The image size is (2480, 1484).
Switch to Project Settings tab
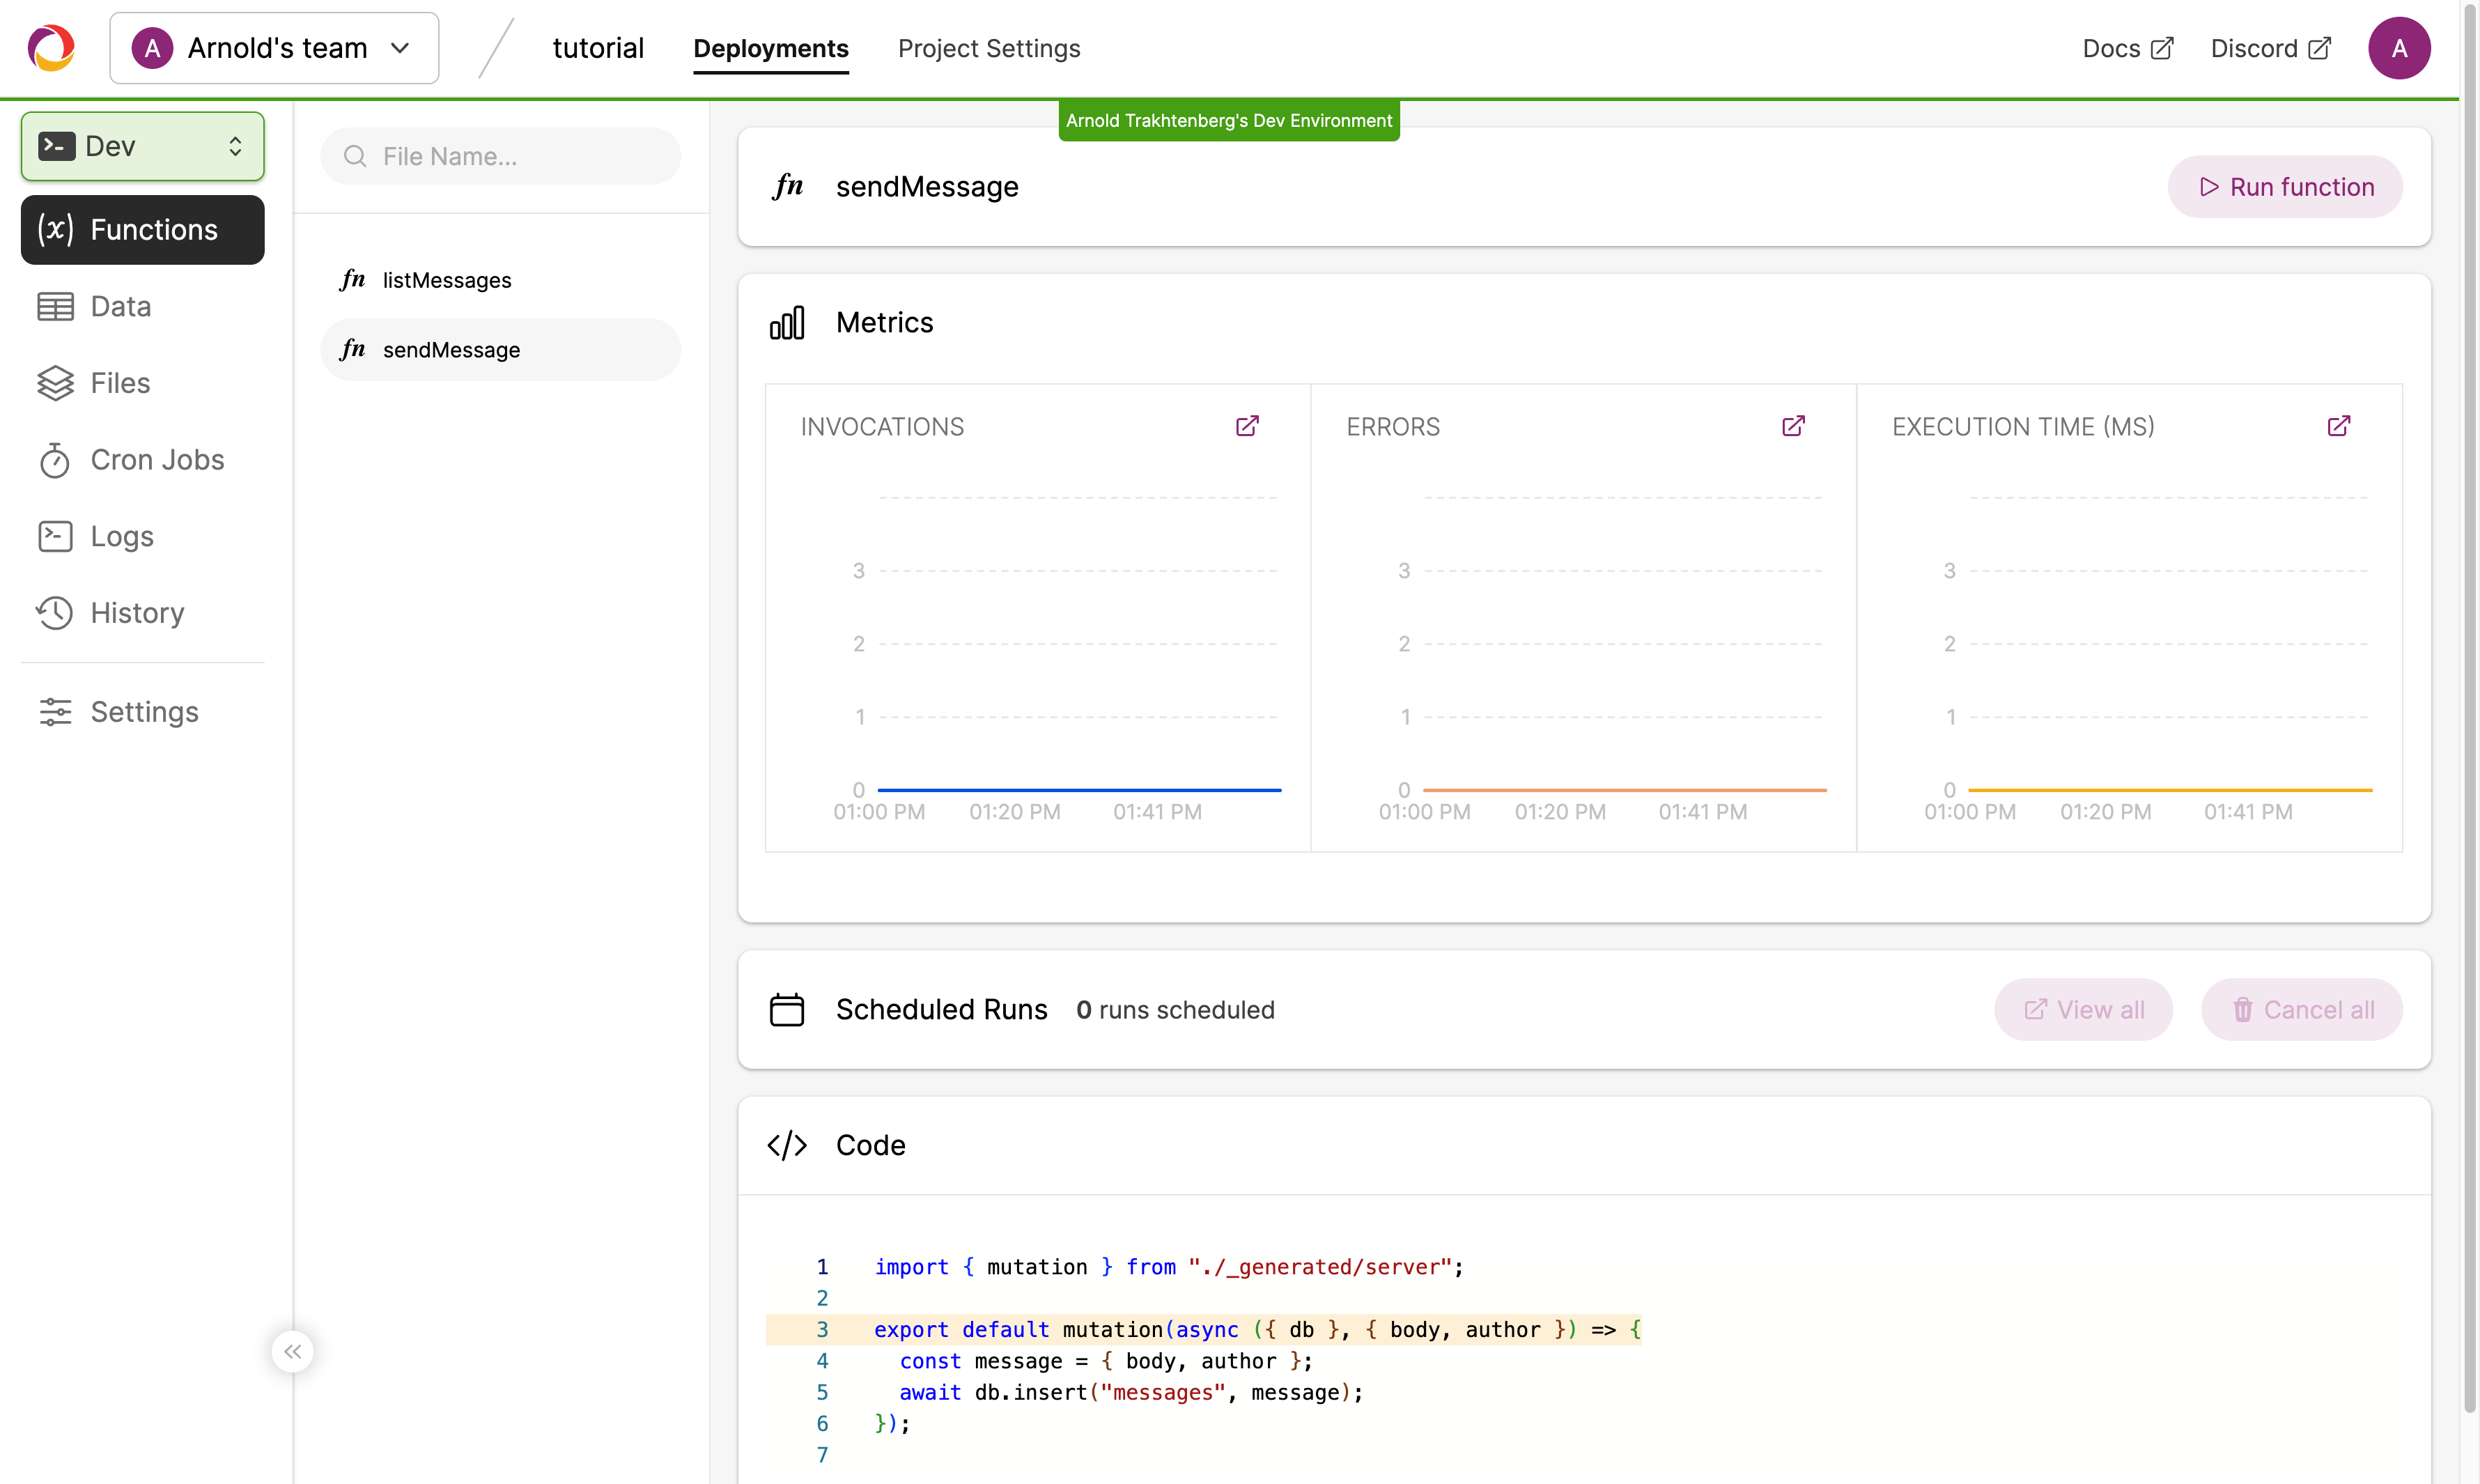click(989, 48)
